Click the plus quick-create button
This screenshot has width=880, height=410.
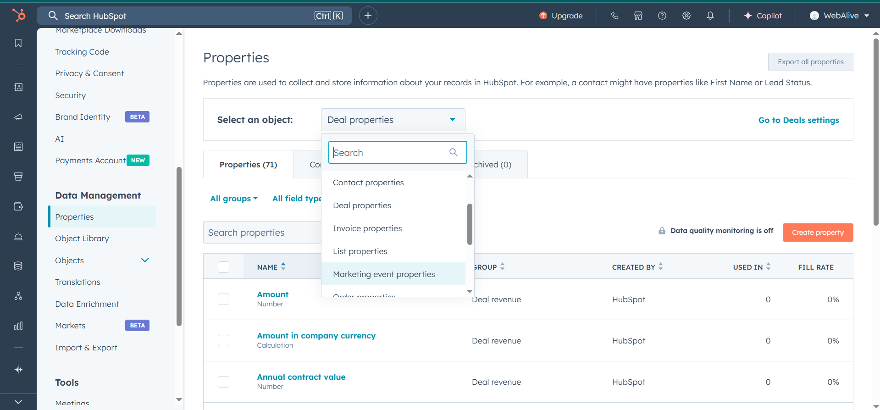368,16
